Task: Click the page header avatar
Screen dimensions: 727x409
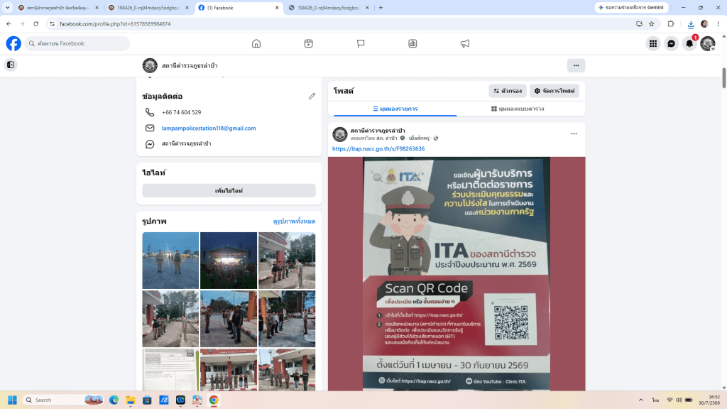Action: (x=150, y=65)
